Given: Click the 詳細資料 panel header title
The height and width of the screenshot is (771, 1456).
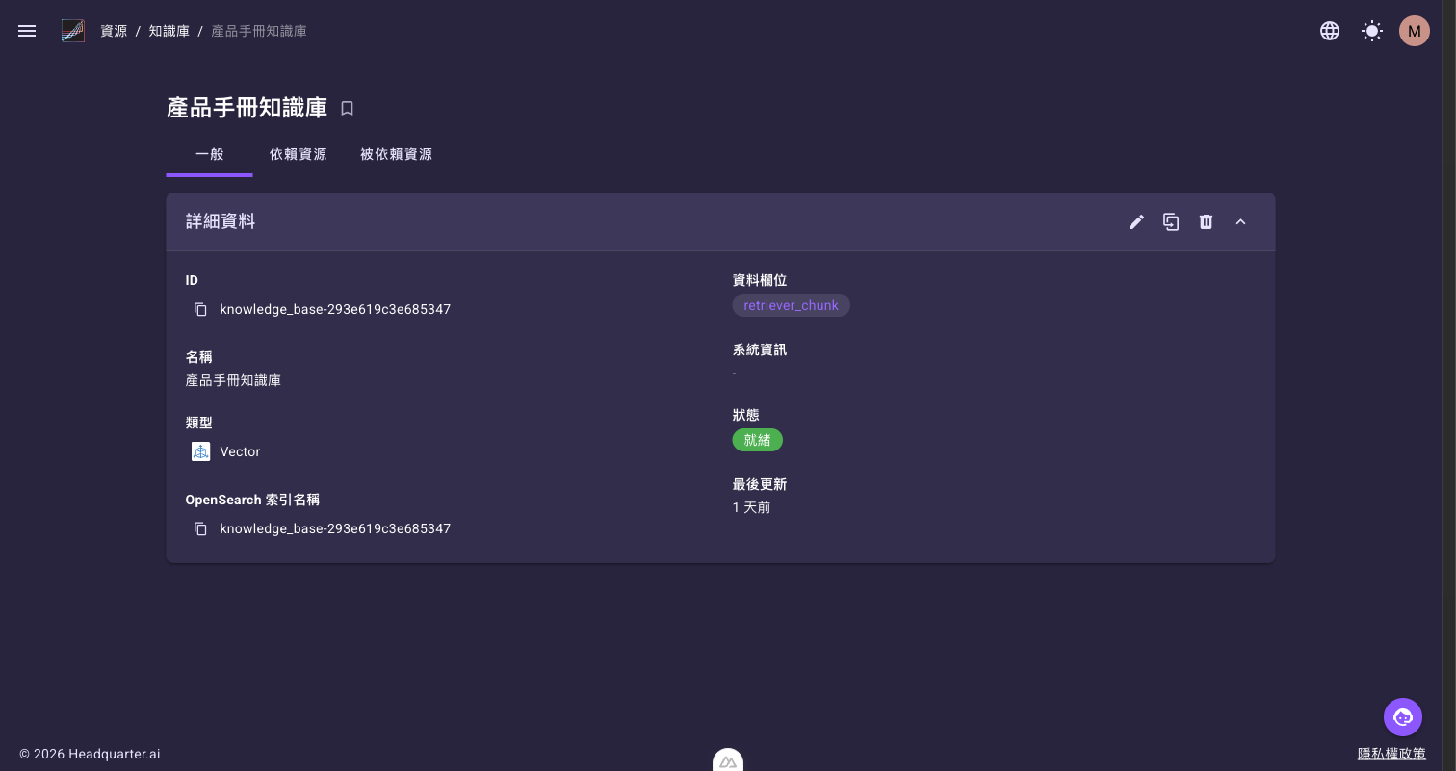Looking at the screenshot, I should click(221, 221).
